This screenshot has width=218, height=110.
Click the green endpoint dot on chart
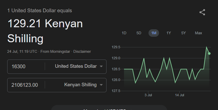(x=209, y=53)
